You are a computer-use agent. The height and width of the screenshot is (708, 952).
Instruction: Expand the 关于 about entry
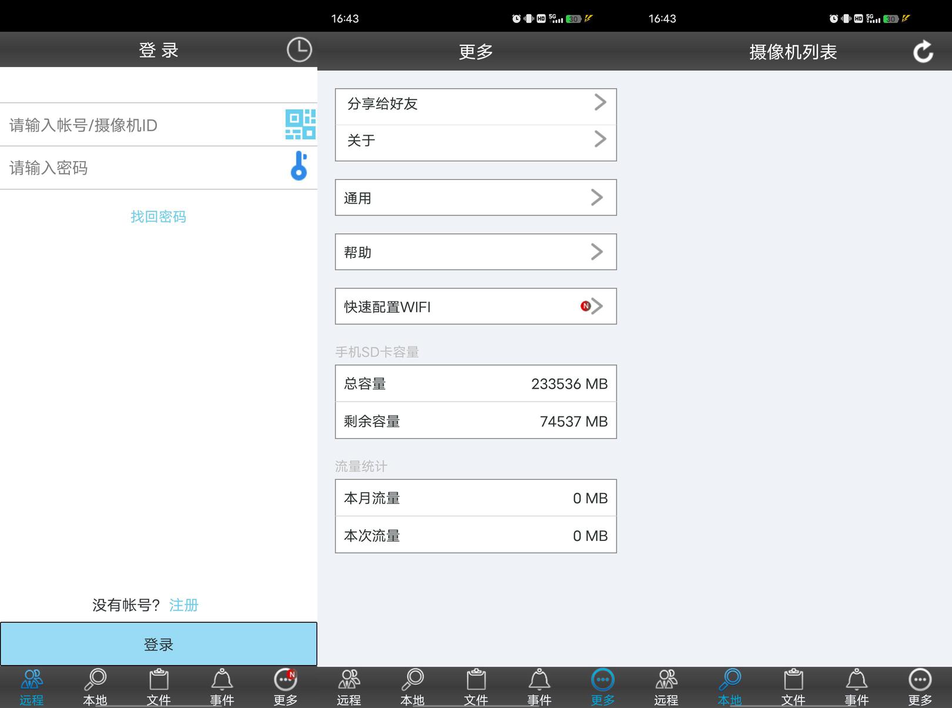coord(475,141)
